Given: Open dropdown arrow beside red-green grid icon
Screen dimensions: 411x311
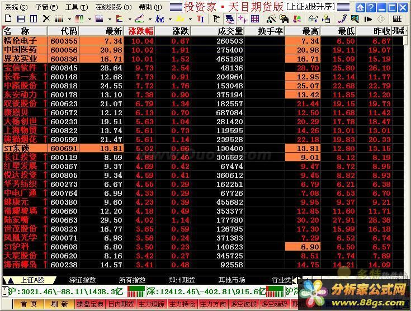Looking at the screenshot, I should (69, 19).
